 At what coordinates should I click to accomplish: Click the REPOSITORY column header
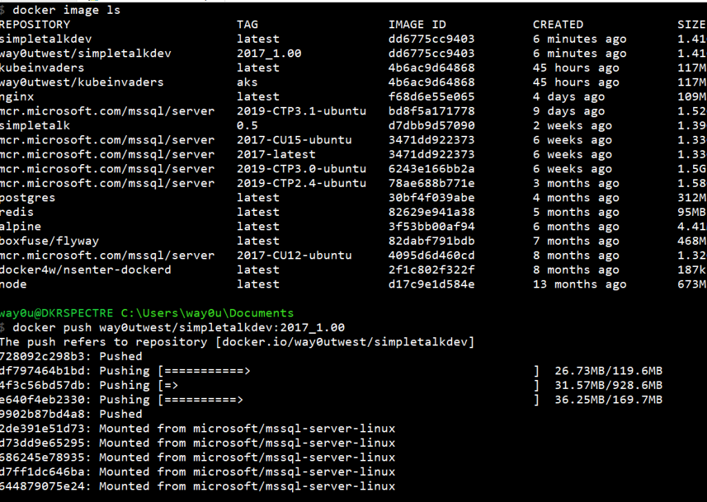pos(36,25)
